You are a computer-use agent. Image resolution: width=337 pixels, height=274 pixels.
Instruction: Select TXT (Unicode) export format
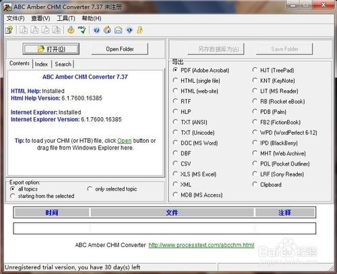[x=193, y=133]
